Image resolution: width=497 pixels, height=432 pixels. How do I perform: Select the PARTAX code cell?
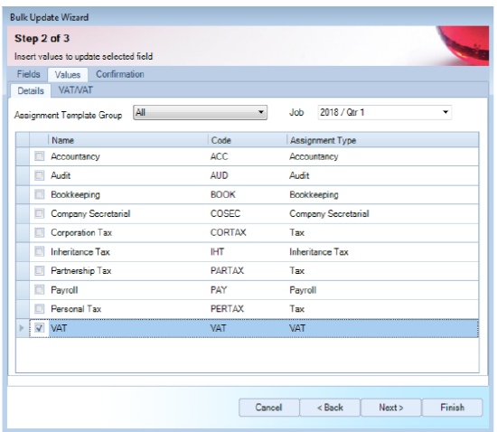(248, 270)
